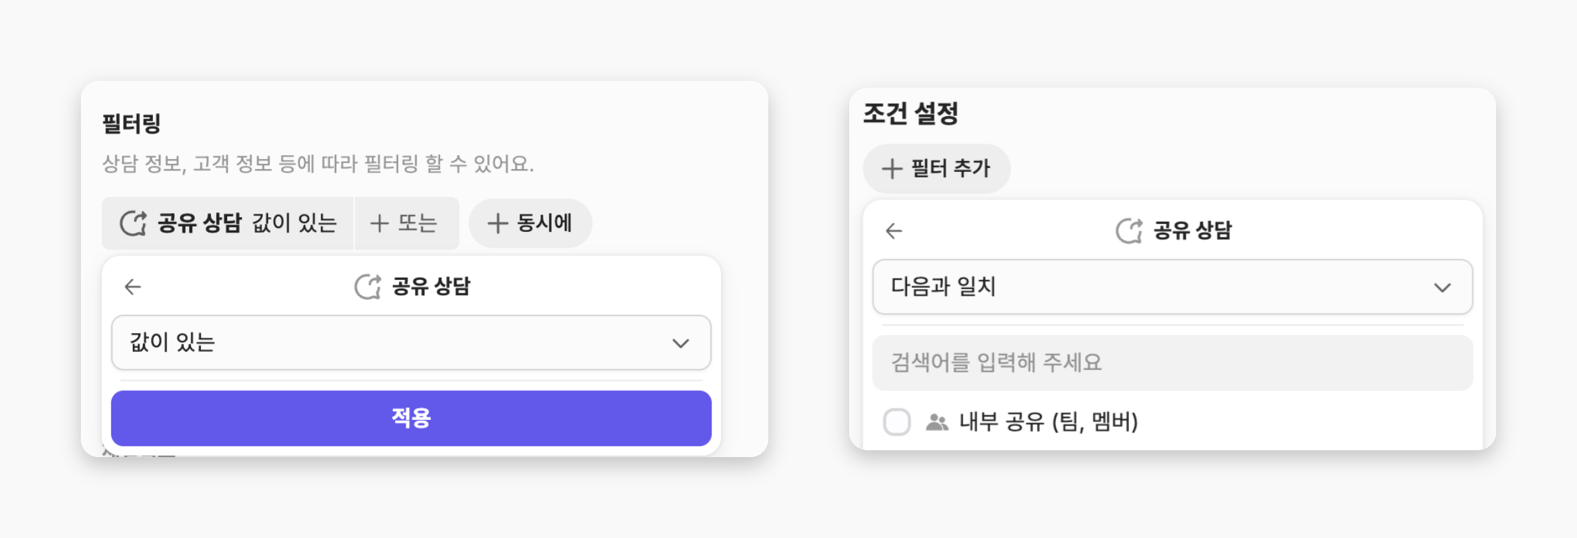Click the 또는 button
Viewport: 1577px width, 538px height.
[x=406, y=223]
